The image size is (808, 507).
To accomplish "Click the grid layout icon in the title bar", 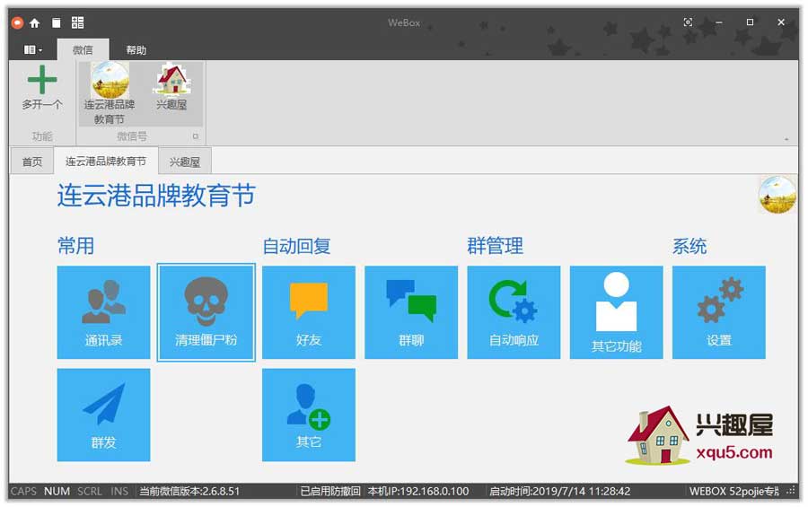I will point(78,22).
